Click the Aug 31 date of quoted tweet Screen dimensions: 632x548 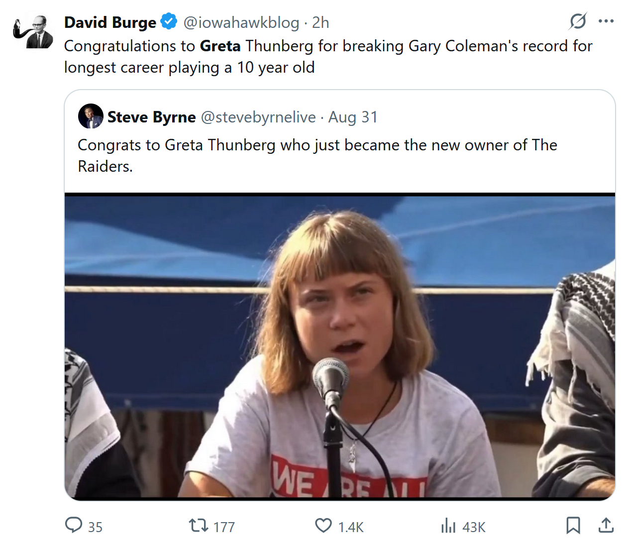[x=353, y=117]
